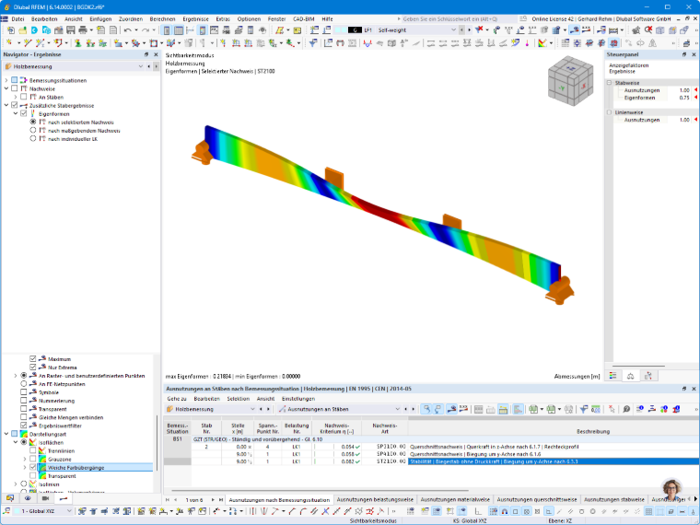Click the funnel filter icon in second toolbar
Viewport: 700px width, 525px height.
[313, 43]
